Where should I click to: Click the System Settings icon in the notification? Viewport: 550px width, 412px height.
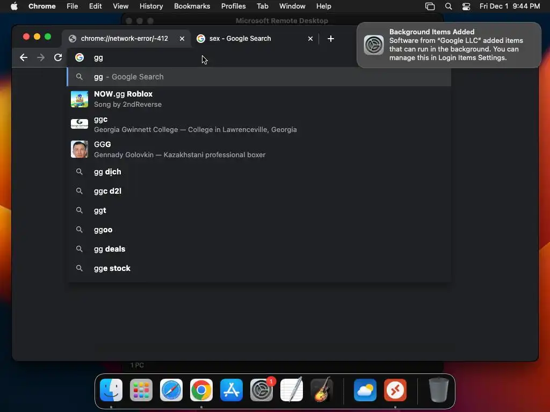374,45
